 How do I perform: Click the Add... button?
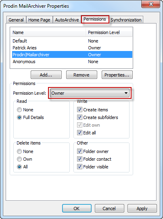[x=46, y=75]
